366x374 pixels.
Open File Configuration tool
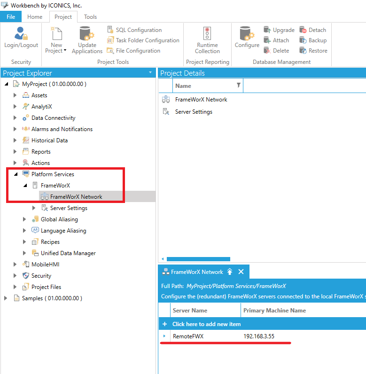pyautogui.click(x=133, y=51)
